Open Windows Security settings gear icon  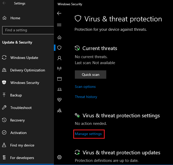click(59, 157)
